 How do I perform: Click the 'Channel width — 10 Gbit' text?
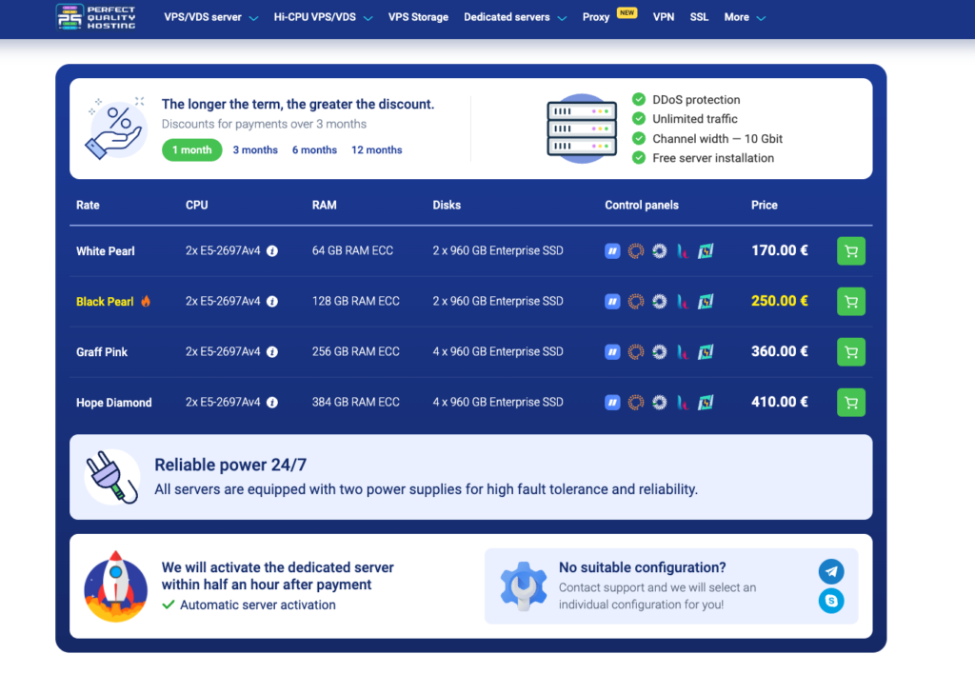click(717, 139)
